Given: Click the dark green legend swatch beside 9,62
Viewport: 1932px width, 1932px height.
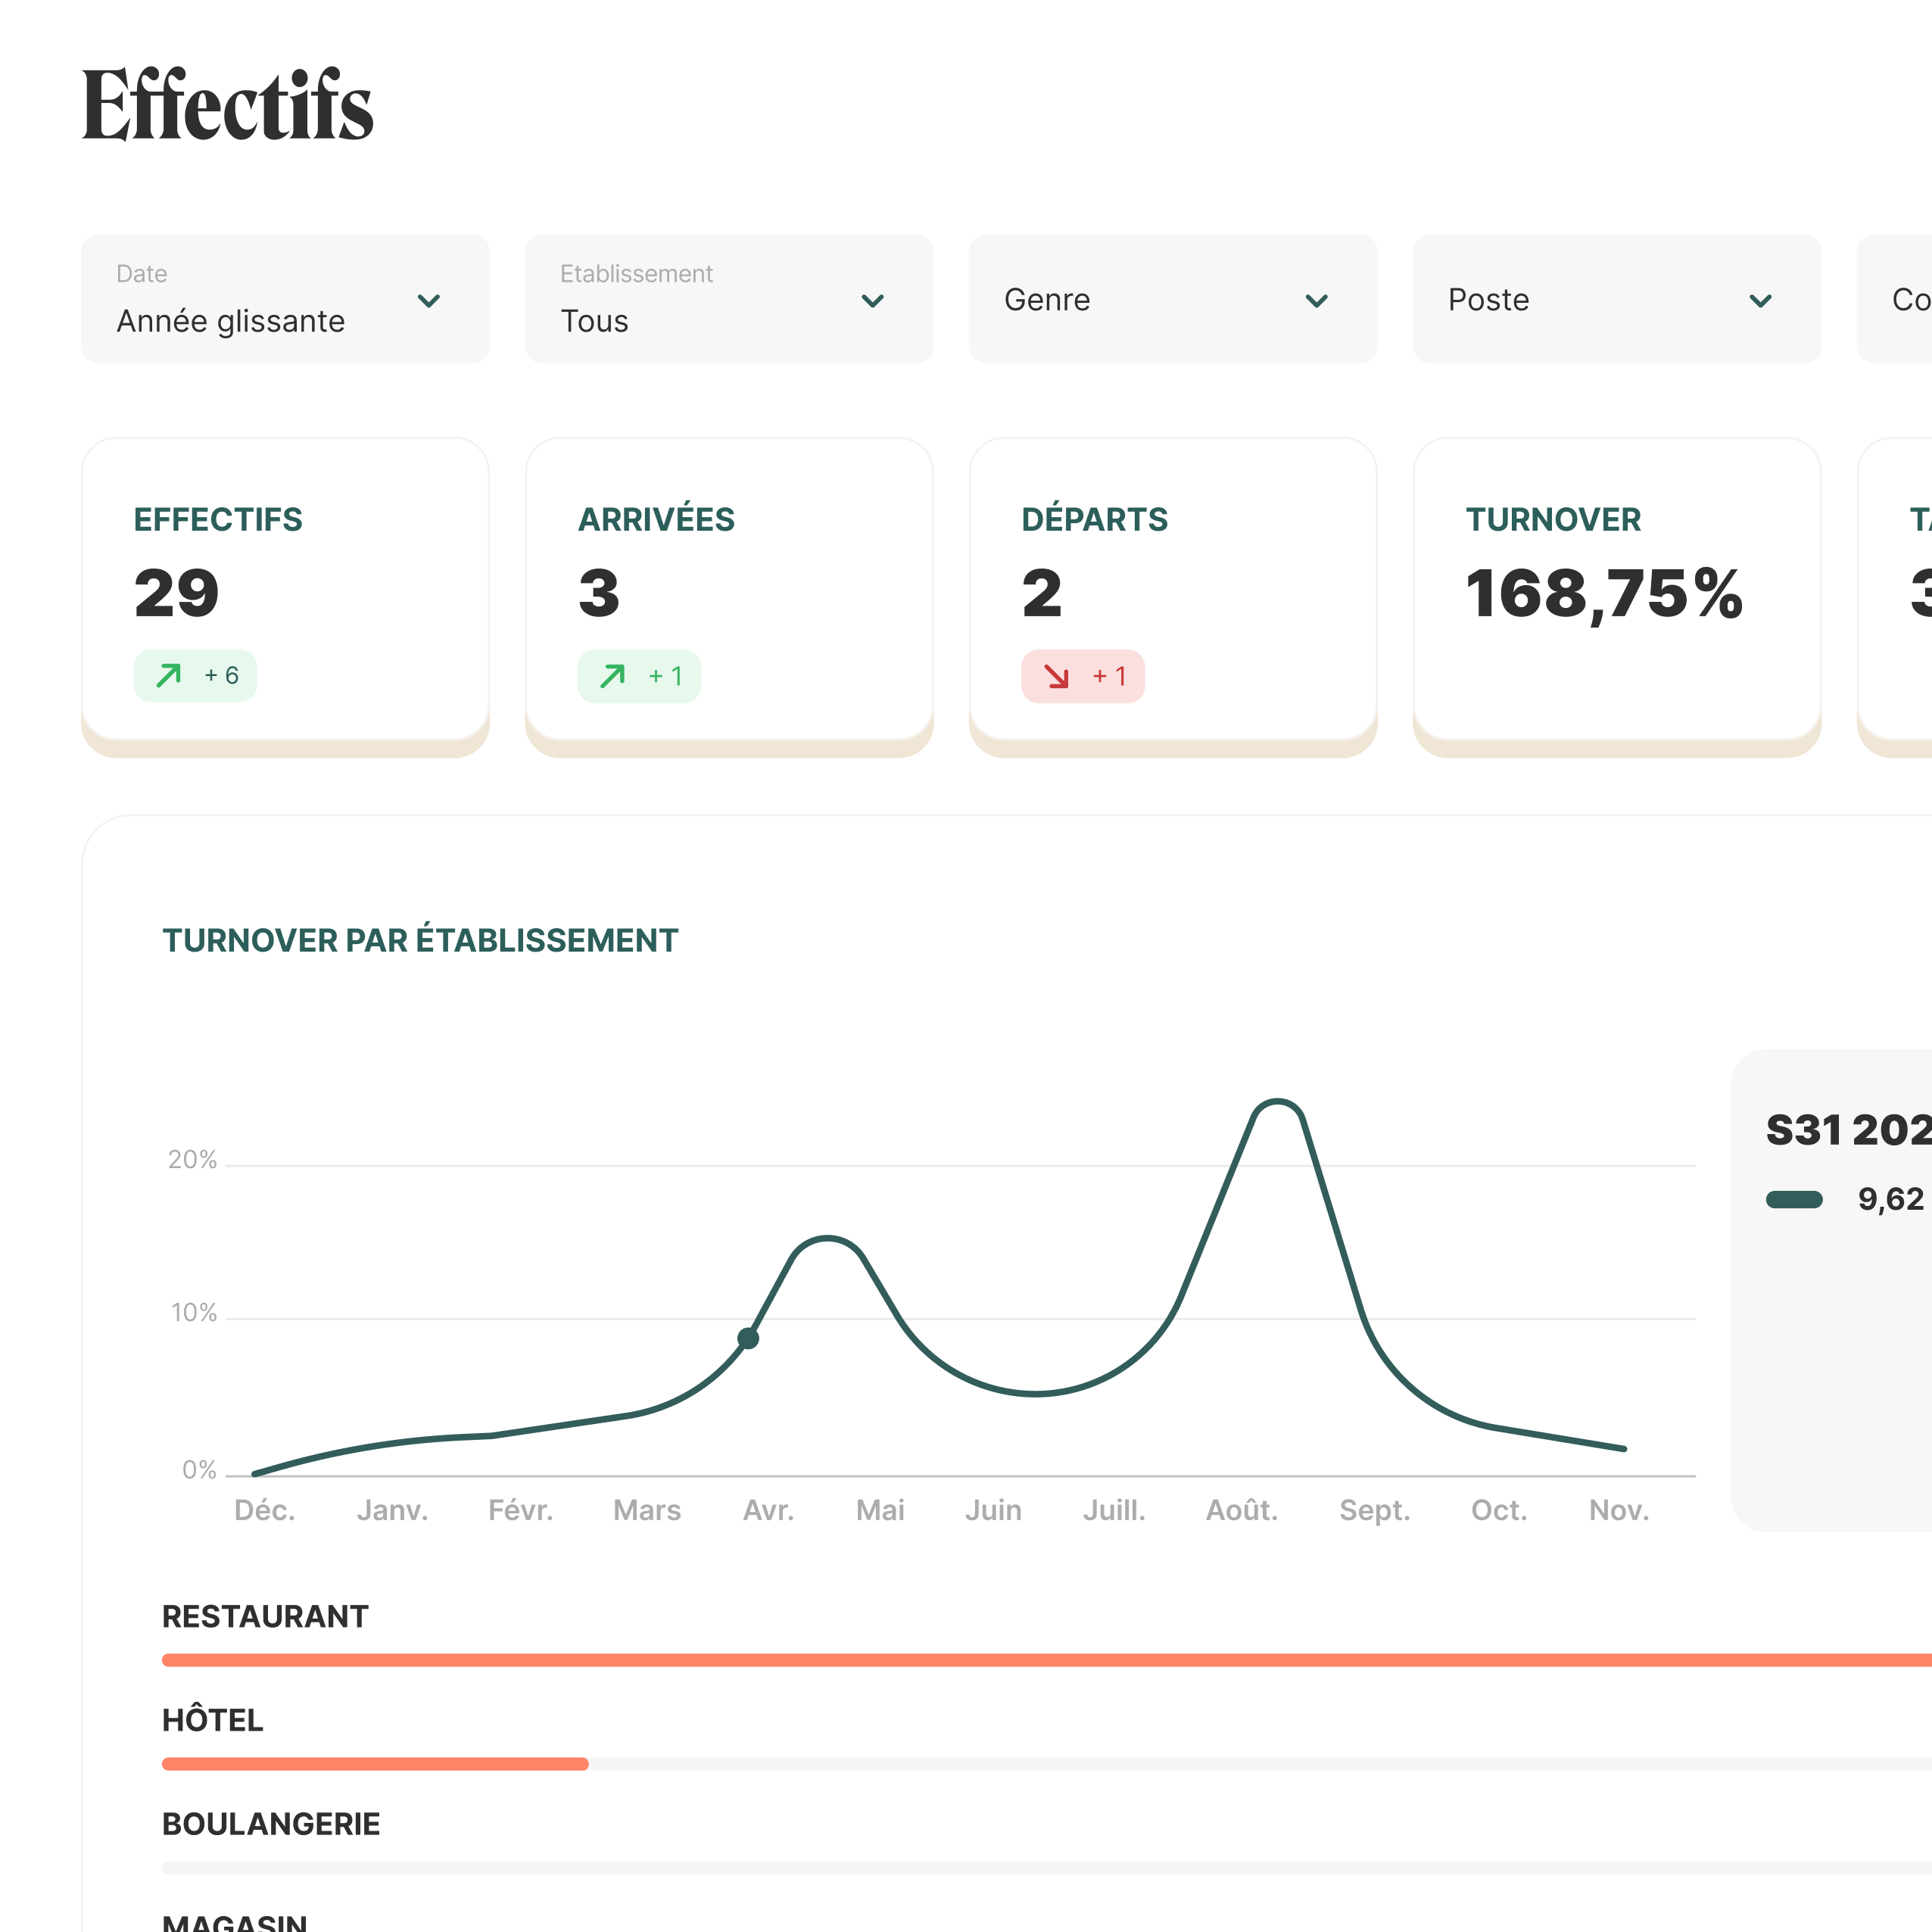Looking at the screenshot, I should [x=1794, y=1200].
